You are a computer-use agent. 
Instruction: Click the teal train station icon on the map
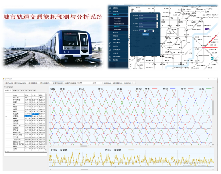[212, 58]
